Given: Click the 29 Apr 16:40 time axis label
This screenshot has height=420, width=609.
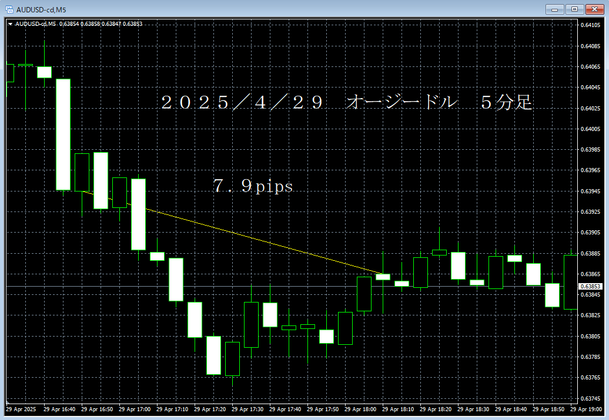Looking at the screenshot, I should 59,409.
